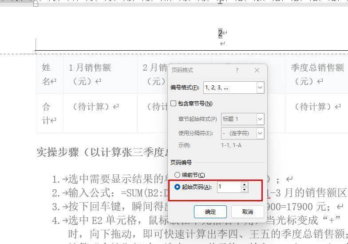348x244 pixels.
Task: Click the help question mark in dialog
Action: 237,70
